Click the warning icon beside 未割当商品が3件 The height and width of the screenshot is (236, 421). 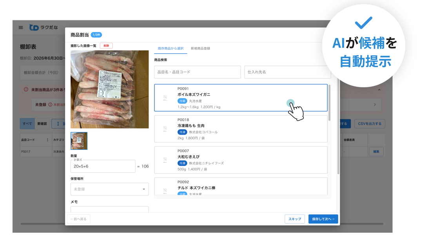pyautogui.click(x=26, y=90)
